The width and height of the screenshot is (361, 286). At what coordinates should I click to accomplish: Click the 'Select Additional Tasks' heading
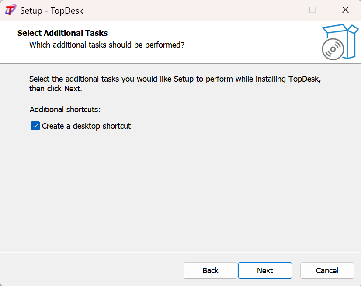(62, 33)
